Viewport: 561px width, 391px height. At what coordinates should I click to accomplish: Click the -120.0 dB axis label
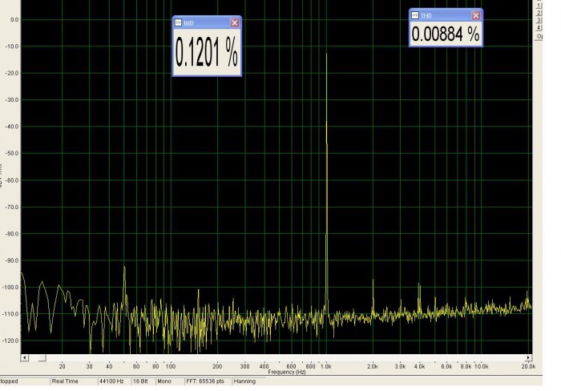point(11,341)
